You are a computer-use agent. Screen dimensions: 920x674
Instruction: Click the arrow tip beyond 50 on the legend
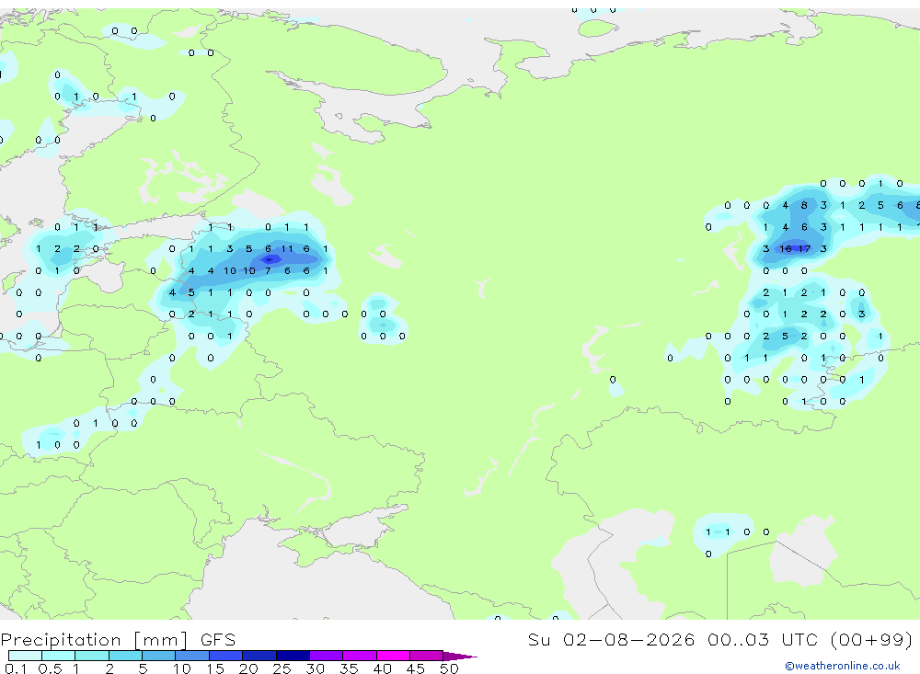point(460,657)
